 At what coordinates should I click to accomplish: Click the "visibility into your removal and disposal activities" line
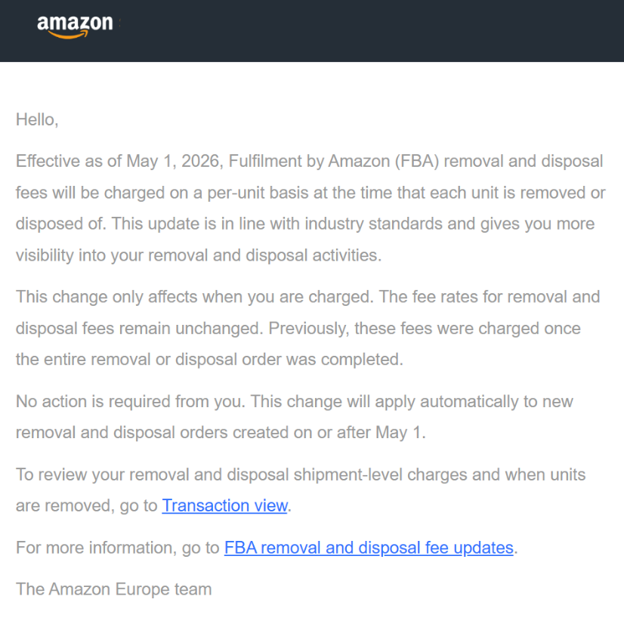coord(198,255)
